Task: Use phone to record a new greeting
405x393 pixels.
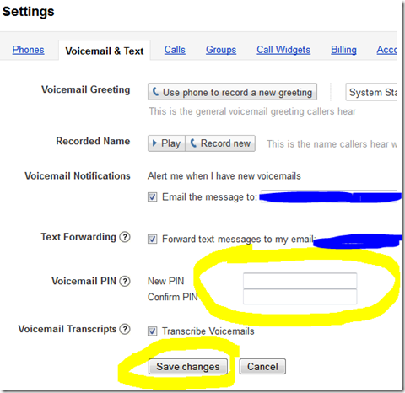Action: point(232,92)
